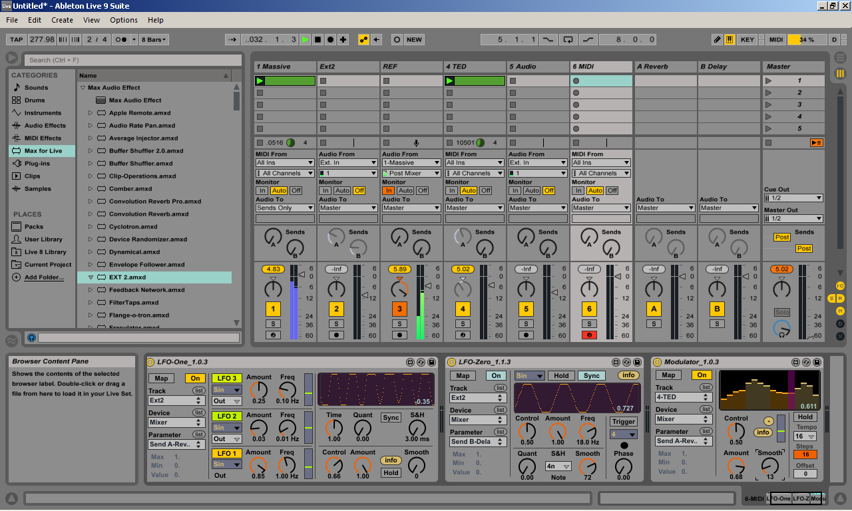Click the transport Stop button
Screen dimensions: 852x511
point(318,40)
